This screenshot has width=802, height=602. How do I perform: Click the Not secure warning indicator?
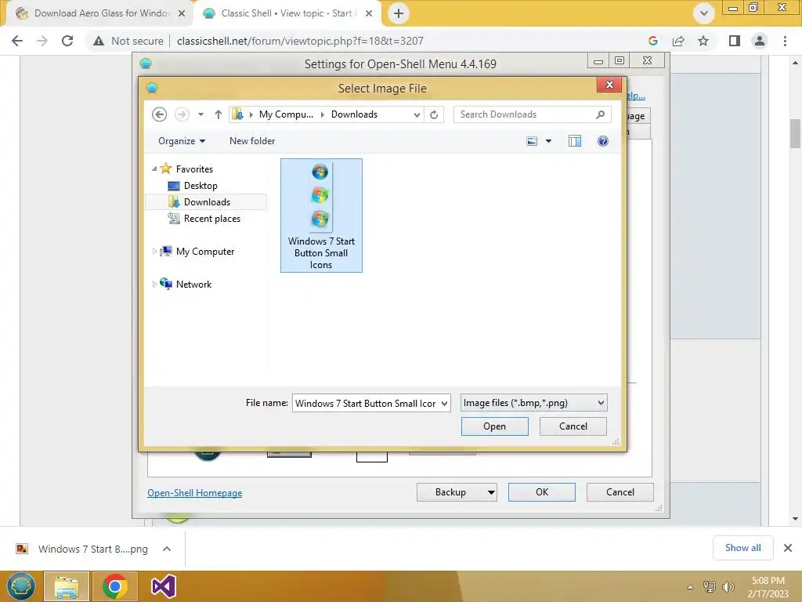128,41
